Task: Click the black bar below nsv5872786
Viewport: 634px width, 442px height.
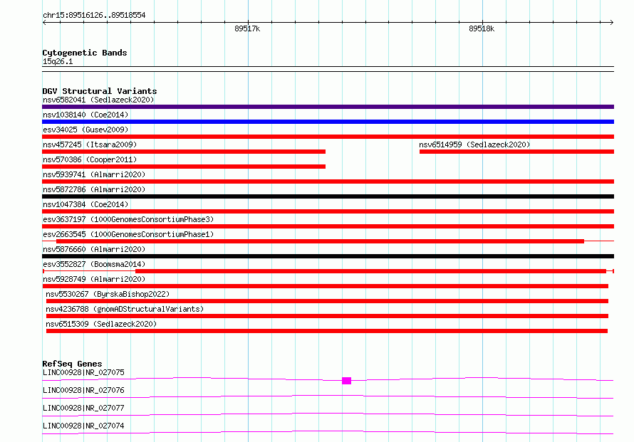Action: (x=328, y=196)
